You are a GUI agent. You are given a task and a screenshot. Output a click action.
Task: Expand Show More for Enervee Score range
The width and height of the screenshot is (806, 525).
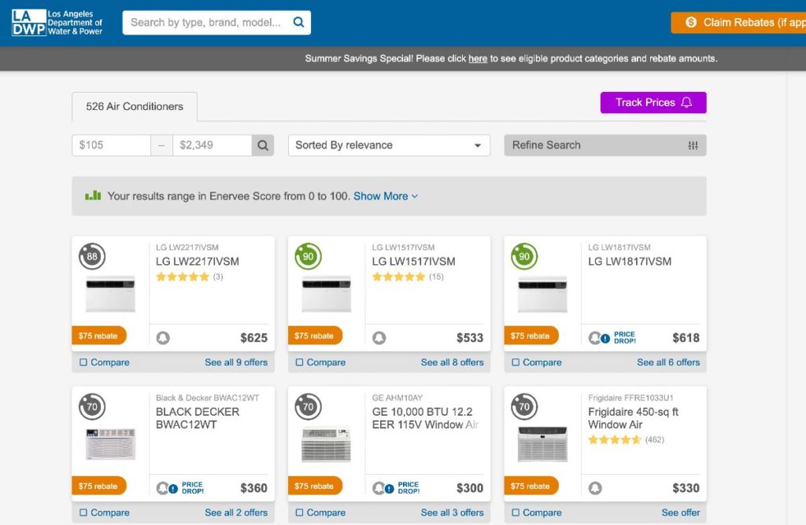pyautogui.click(x=386, y=196)
